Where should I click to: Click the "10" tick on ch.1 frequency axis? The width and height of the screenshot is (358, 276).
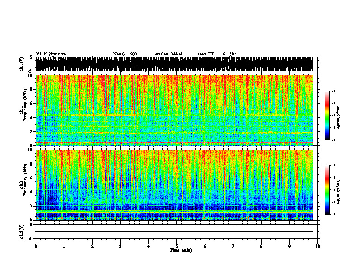point(31,75)
